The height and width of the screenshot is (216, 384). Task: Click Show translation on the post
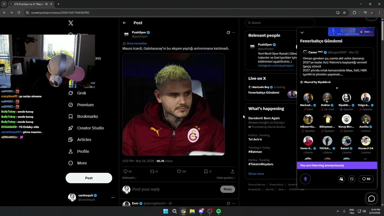[136, 43]
